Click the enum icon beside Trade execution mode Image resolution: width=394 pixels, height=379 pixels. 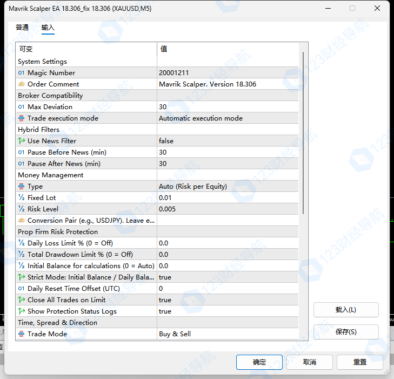click(x=22, y=118)
